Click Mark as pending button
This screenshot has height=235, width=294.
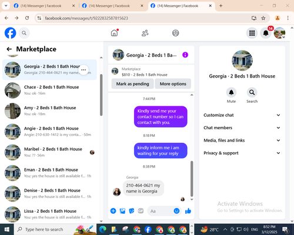pyautogui.click(x=132, y=84)
